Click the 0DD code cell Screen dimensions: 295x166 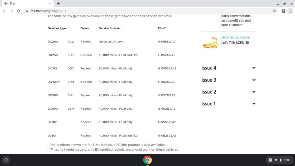click(71, 82)
